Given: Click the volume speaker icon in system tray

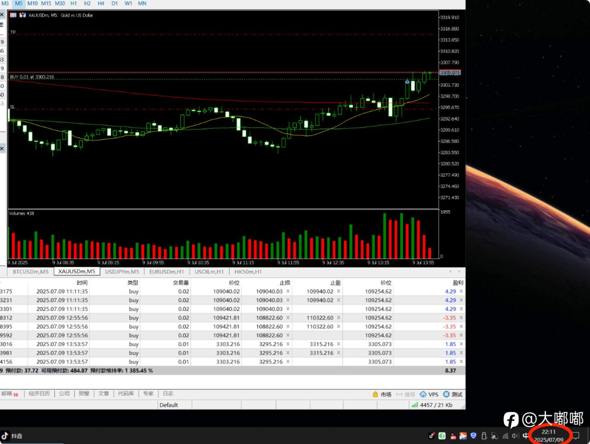Looking at the screenshot, I should 515,436.
